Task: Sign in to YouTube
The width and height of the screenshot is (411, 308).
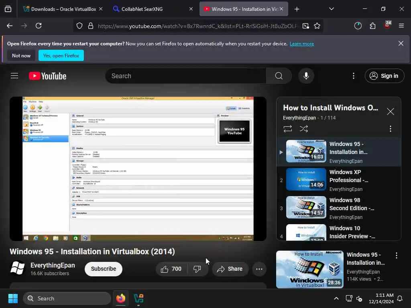Action: [384, 76]
